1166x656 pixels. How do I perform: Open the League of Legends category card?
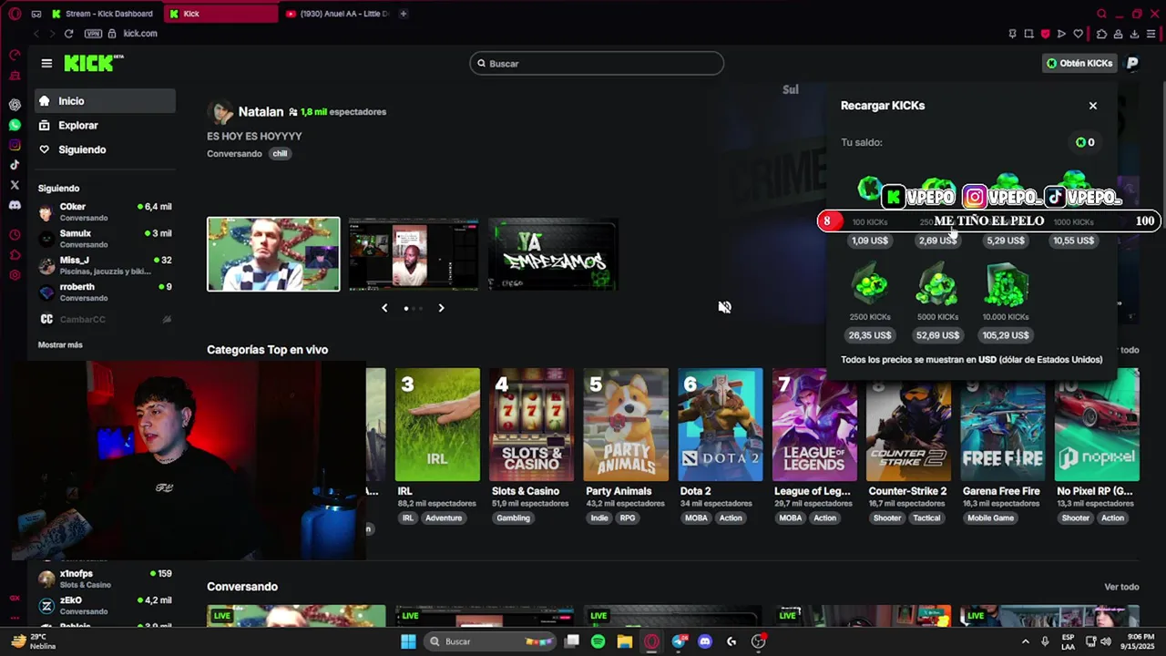[x=814, y=425]
